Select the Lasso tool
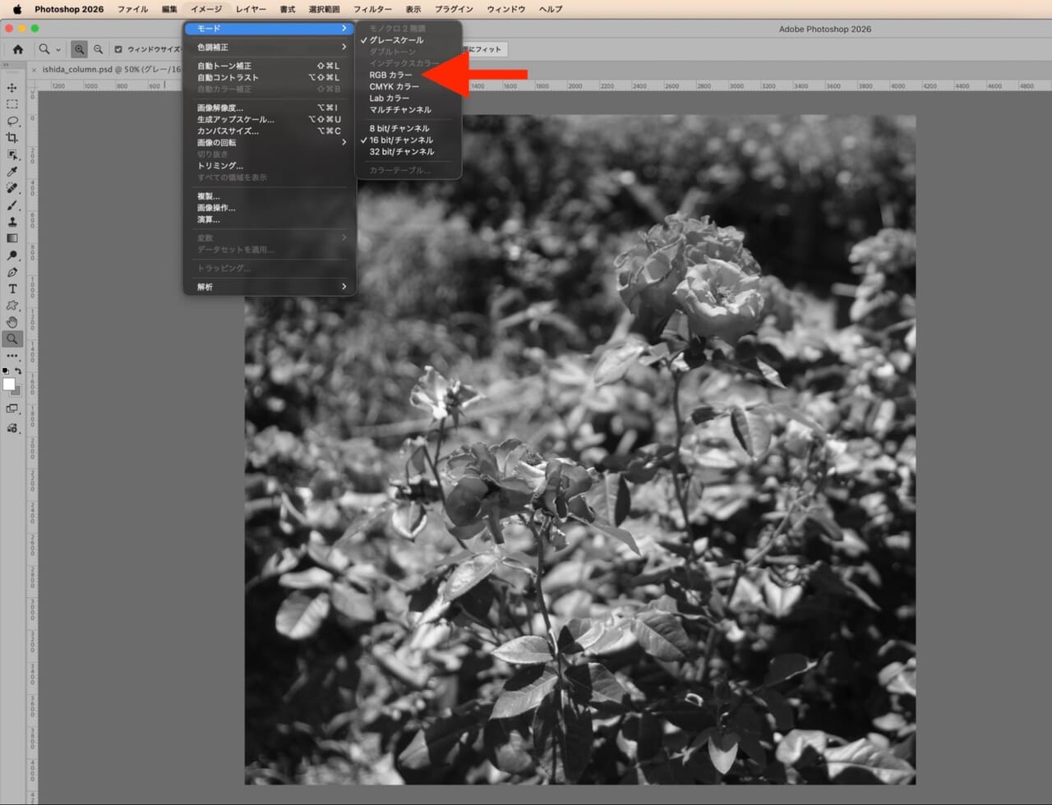 [x=12, y=122]
